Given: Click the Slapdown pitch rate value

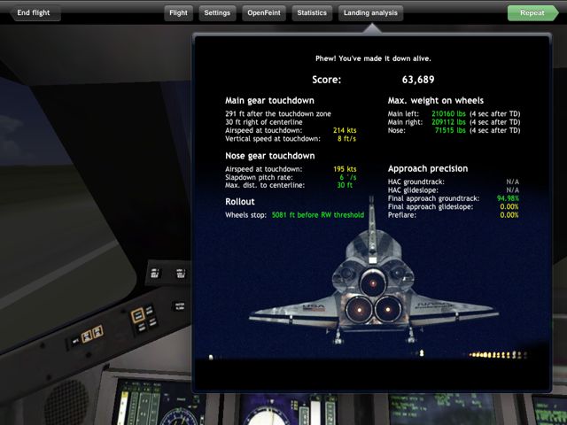Looking at the screenshot, I should [x=348, y=177].
